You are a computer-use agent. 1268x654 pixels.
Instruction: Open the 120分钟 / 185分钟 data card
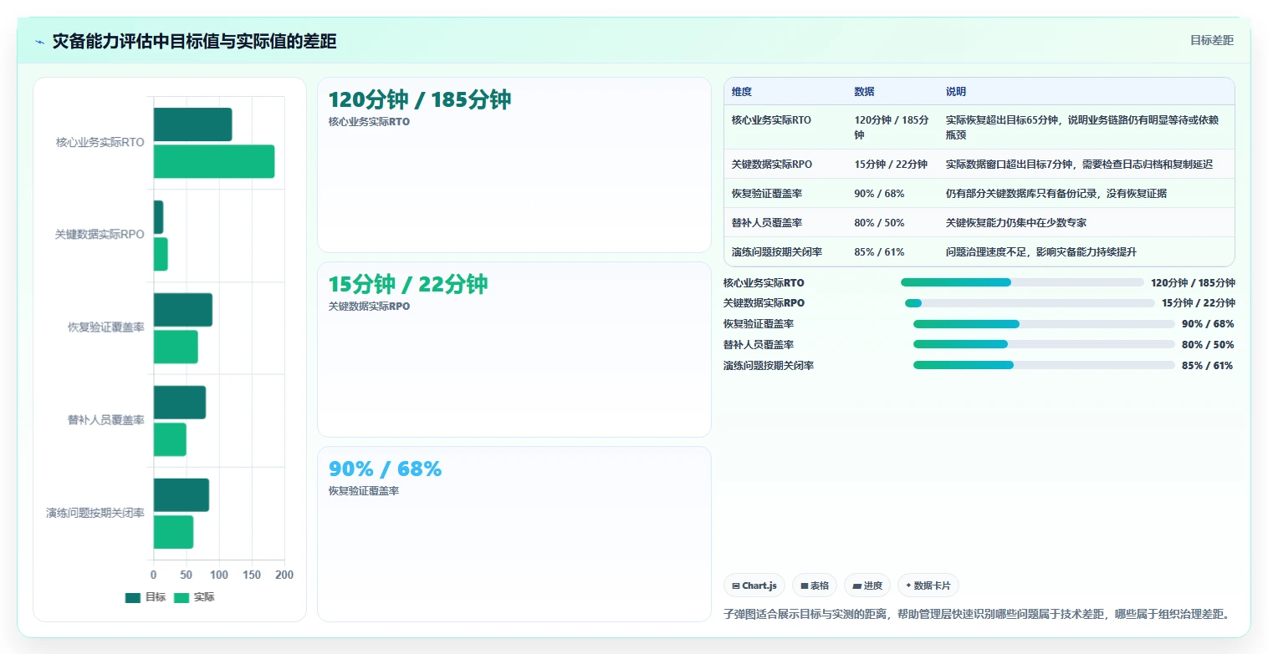514,165
